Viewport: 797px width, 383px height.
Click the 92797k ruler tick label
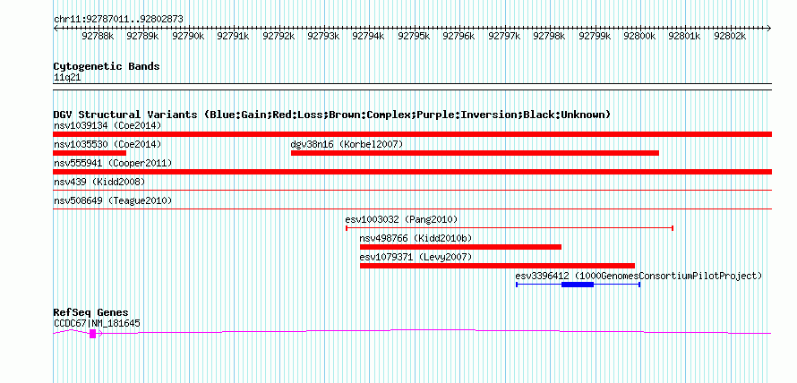[x=505, y=36]
